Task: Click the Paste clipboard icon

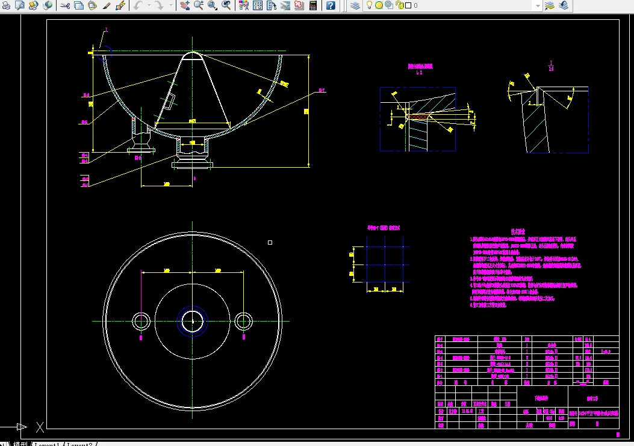Action: pos(93,5)
